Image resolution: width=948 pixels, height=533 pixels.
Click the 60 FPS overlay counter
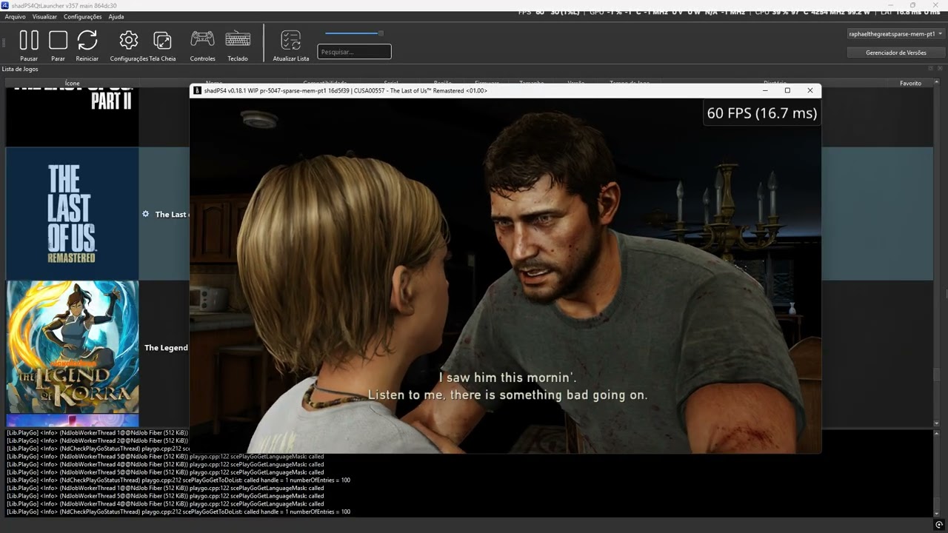(762, 113)
